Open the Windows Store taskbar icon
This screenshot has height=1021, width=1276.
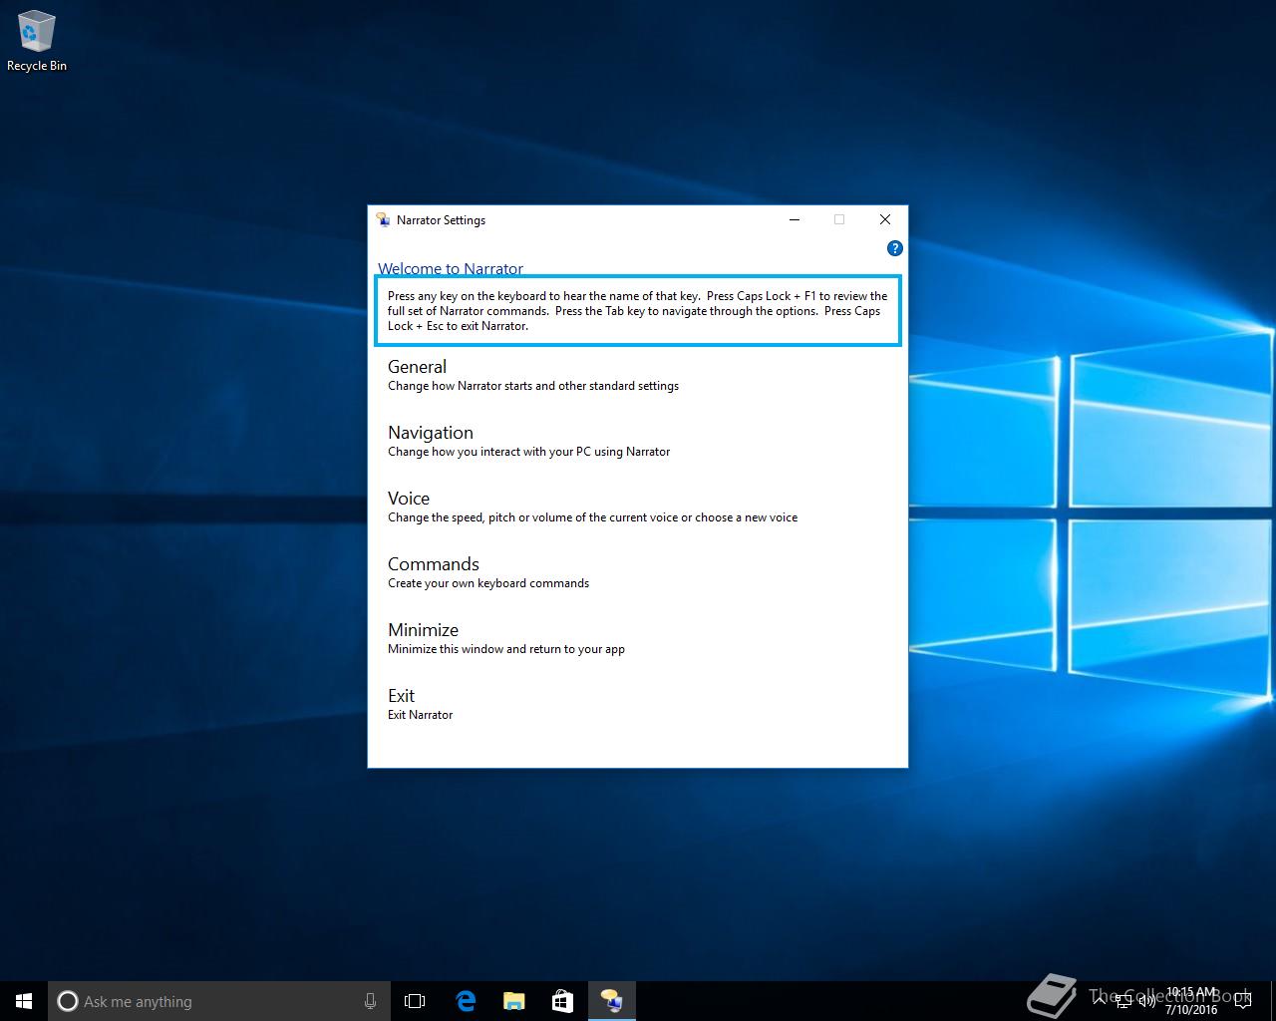[x=562, y=1001]
